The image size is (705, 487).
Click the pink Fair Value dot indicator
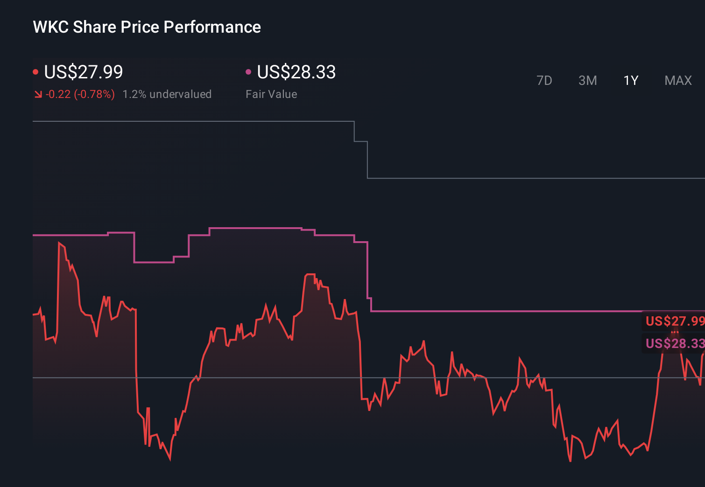coord(248,72)
